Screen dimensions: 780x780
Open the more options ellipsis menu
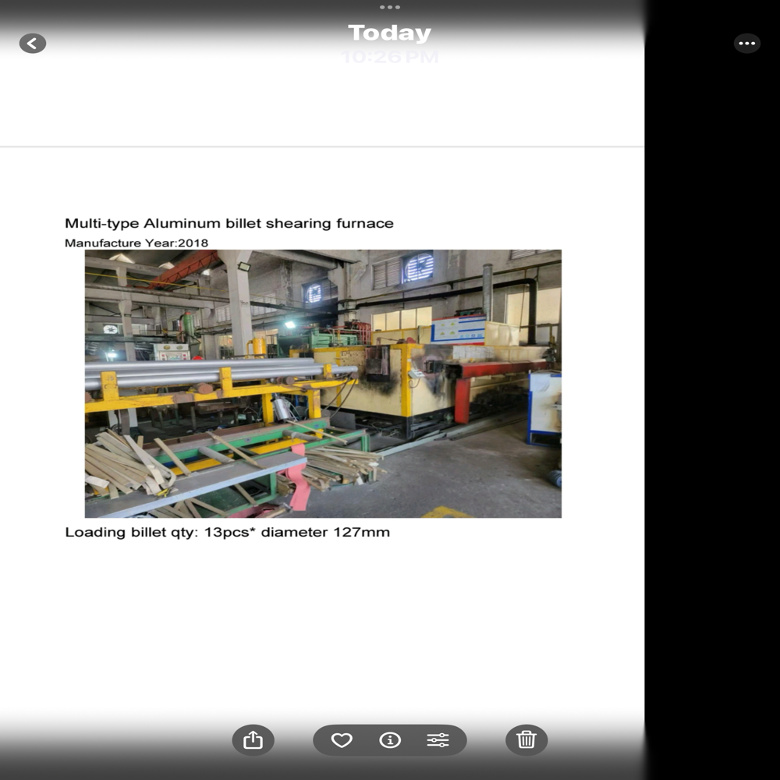pos(746,43)
